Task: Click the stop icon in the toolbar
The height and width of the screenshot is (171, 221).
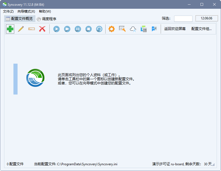Action: [88, 29]
